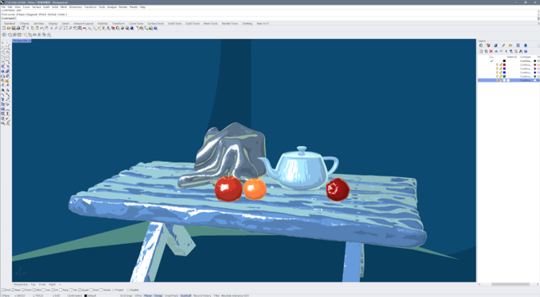This screenshot has height=297, width=540.
Task: Switch to the Top viewport tab
Action: (33, 284)
